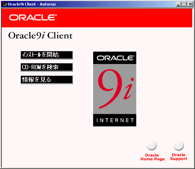Click the white ORACLE logo in red banner
195x169 pixels.
point(33,17)
